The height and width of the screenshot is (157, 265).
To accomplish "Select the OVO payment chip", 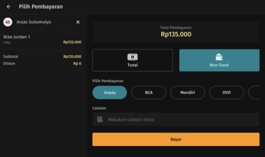I will tap(227, 92).
